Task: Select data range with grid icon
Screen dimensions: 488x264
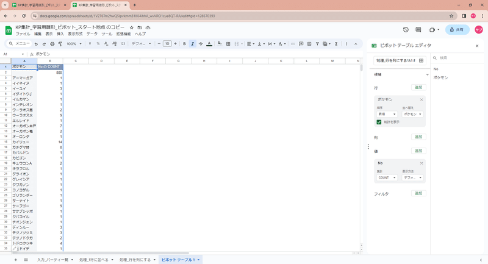Action: tap(421, 60)
